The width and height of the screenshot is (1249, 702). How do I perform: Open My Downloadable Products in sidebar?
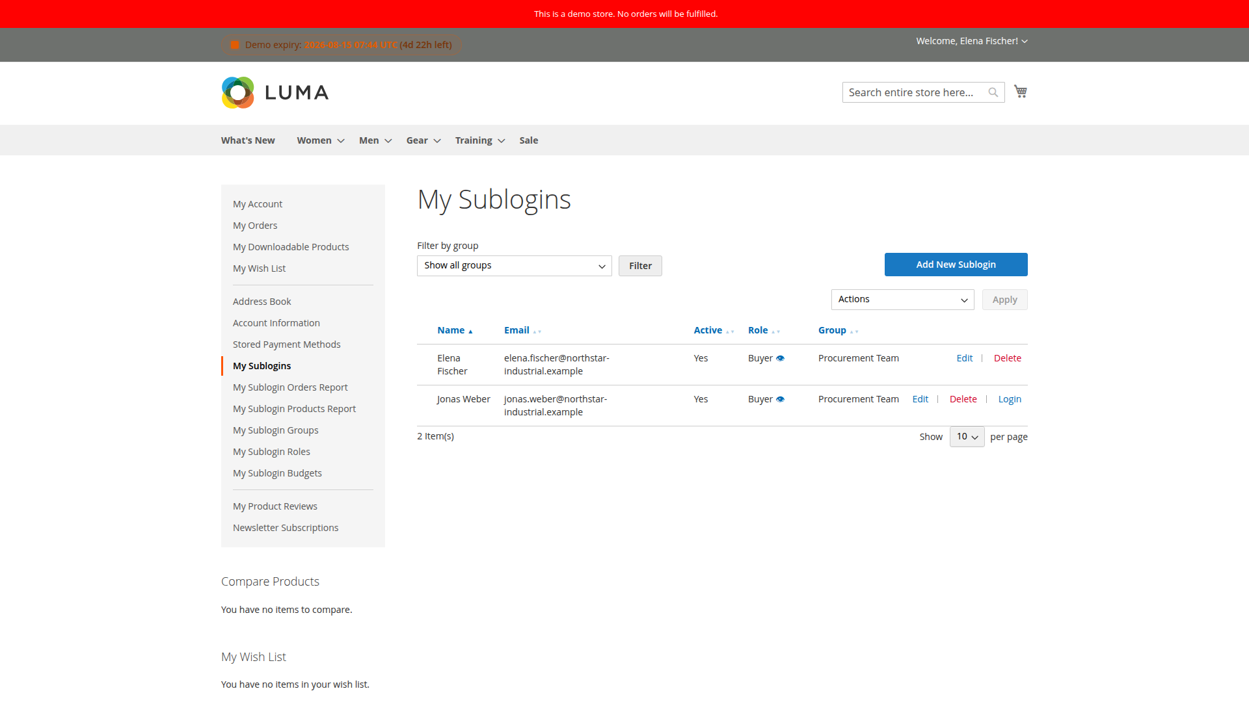click(291, 247)
